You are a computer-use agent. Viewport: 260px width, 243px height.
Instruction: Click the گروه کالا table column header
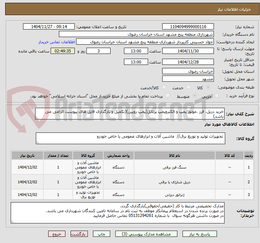pyautogui.click(x=88, y=155)
